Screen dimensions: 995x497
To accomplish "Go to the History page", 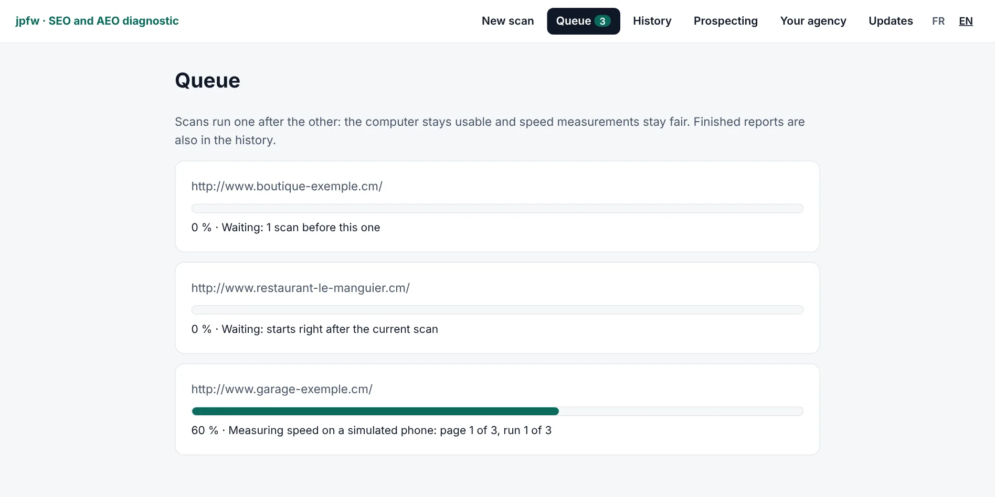I will click(652, 21).
